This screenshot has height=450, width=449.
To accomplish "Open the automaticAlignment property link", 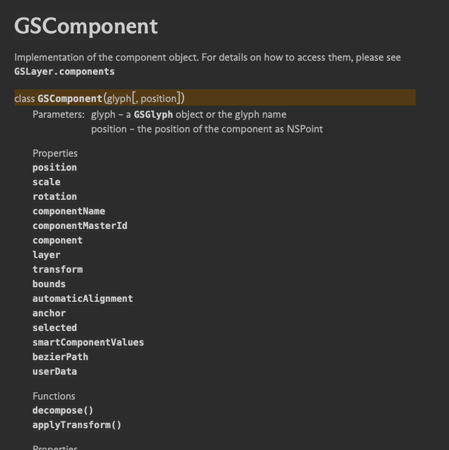I will pos(83,299).
